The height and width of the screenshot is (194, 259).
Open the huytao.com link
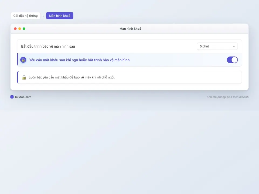[x=23, y=97]
